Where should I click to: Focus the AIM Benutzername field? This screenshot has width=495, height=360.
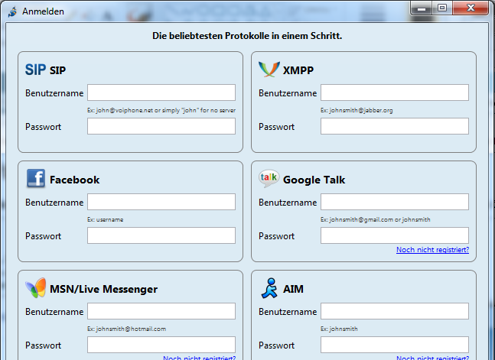coord(395,311)
